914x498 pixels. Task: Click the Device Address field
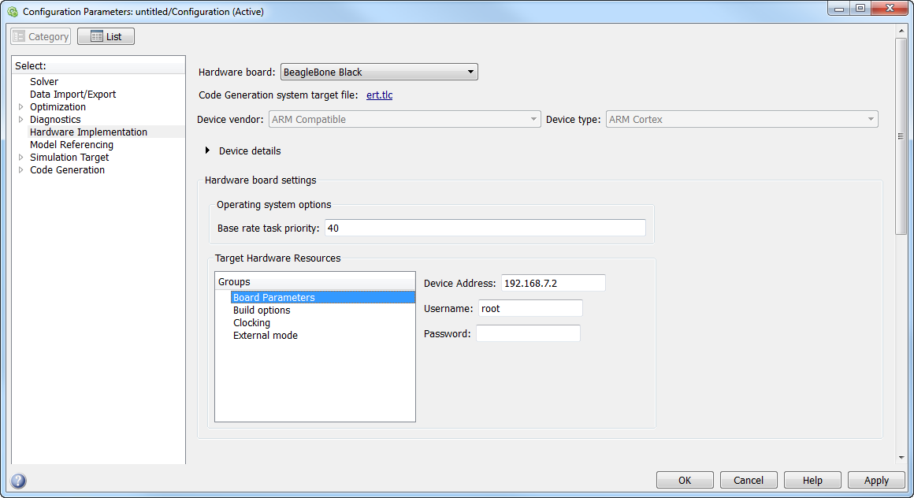[552, 283]
